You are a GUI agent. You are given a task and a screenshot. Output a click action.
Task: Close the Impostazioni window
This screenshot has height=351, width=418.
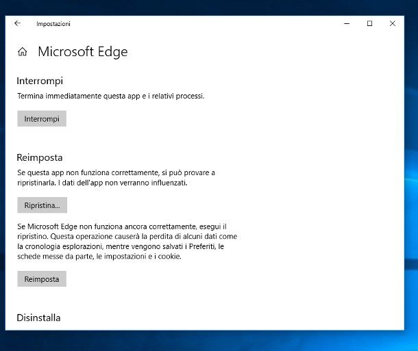[393, 23]
